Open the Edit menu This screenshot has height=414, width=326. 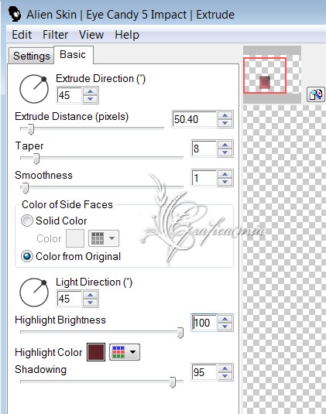(x=22, y=35)
